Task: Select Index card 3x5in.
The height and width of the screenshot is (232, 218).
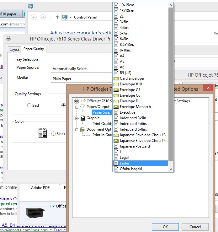Action: tap(141, 118)
